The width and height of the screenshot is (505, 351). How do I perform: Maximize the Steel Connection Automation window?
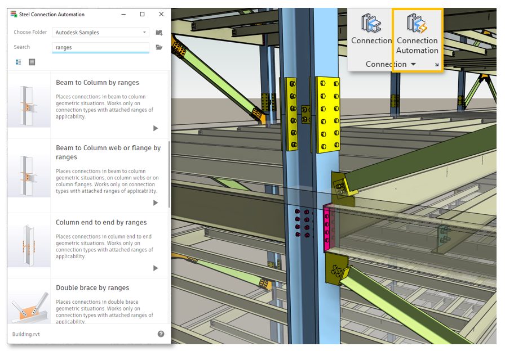[x=142, y=14]
